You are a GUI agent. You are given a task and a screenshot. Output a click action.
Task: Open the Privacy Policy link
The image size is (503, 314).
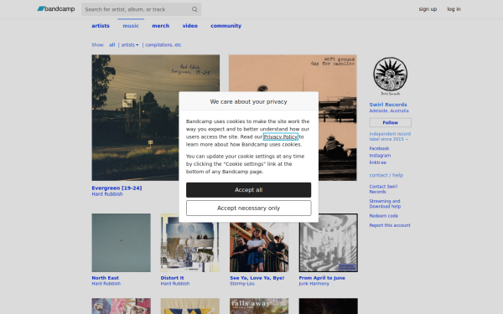tap(280, 136)
